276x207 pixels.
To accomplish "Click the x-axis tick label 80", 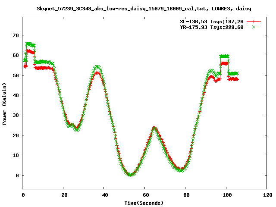I will tap(186, 195).
